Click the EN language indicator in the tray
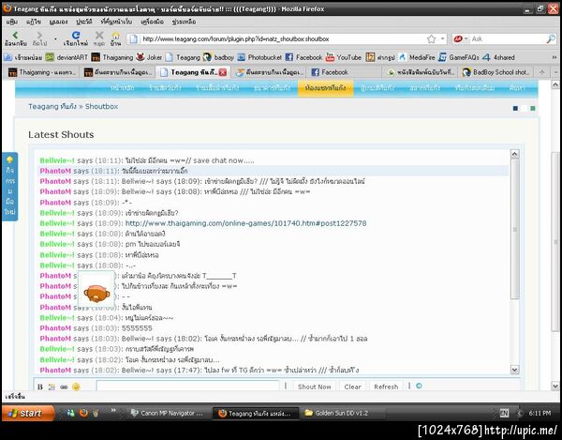Screen dimensions: 562x440 [504, 414]
